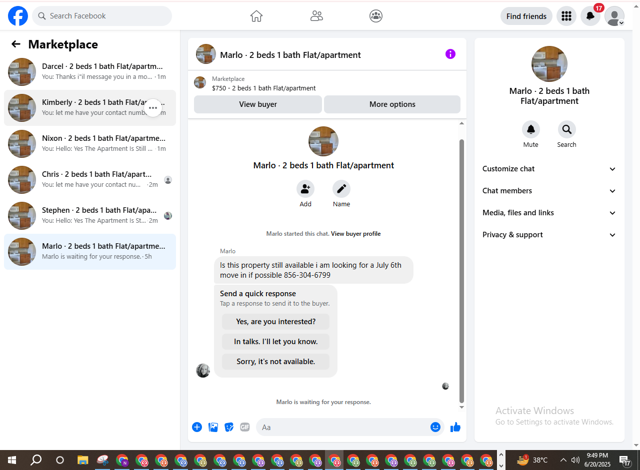Click the View buyer button

258,104
